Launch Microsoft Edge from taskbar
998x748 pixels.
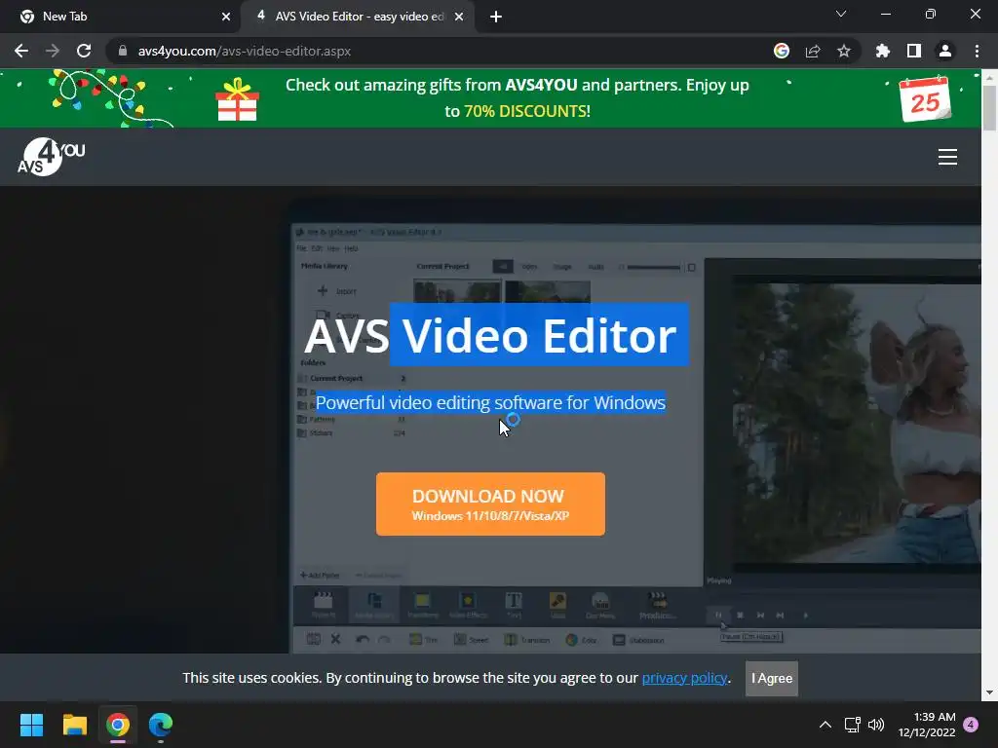pyautogui.click(x=161, y=725)
